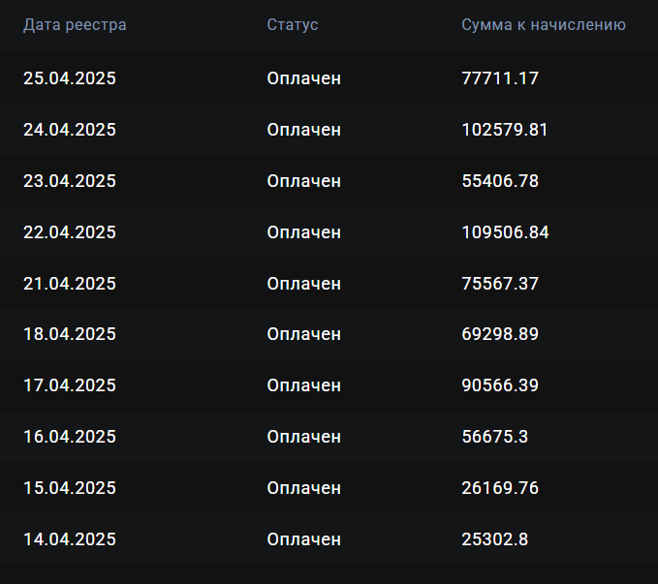Click the 'Статус' column header

293,25
